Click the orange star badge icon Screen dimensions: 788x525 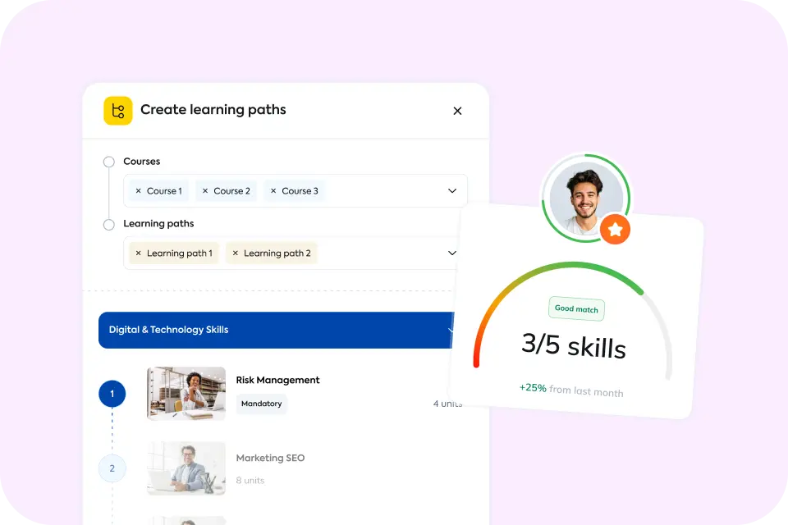tap(615, 231)
